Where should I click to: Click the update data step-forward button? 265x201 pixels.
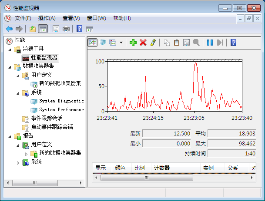click(220, 43)
